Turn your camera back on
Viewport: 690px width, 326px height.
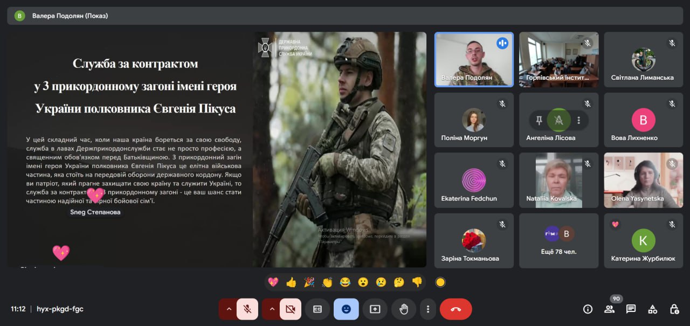(x=291, y=309)
